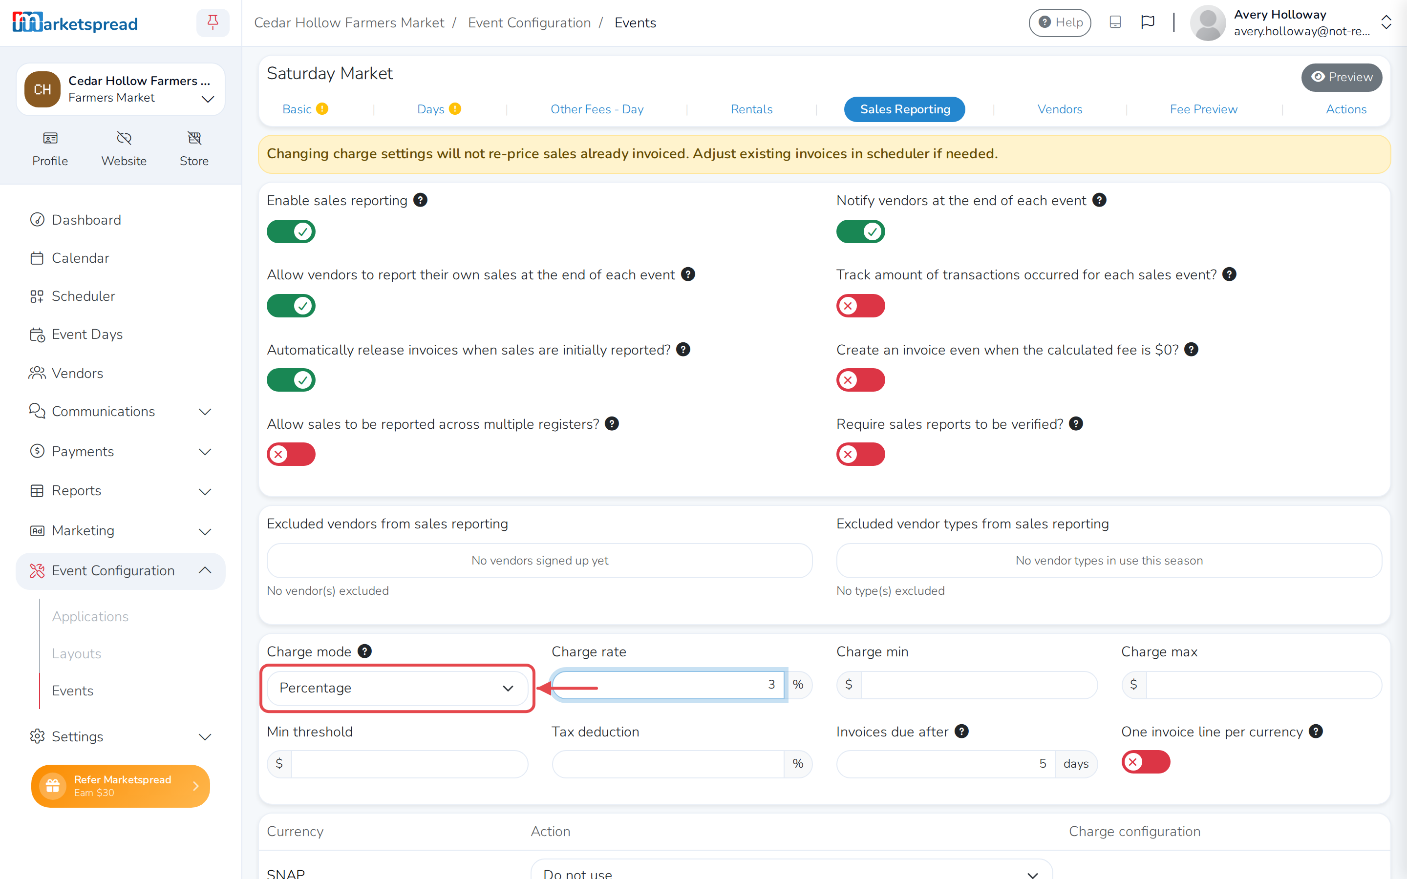This screenshot has height=879, width=1407.
Task: Click the Avery Holloway avatar
Action: (x=1208, y=22)
